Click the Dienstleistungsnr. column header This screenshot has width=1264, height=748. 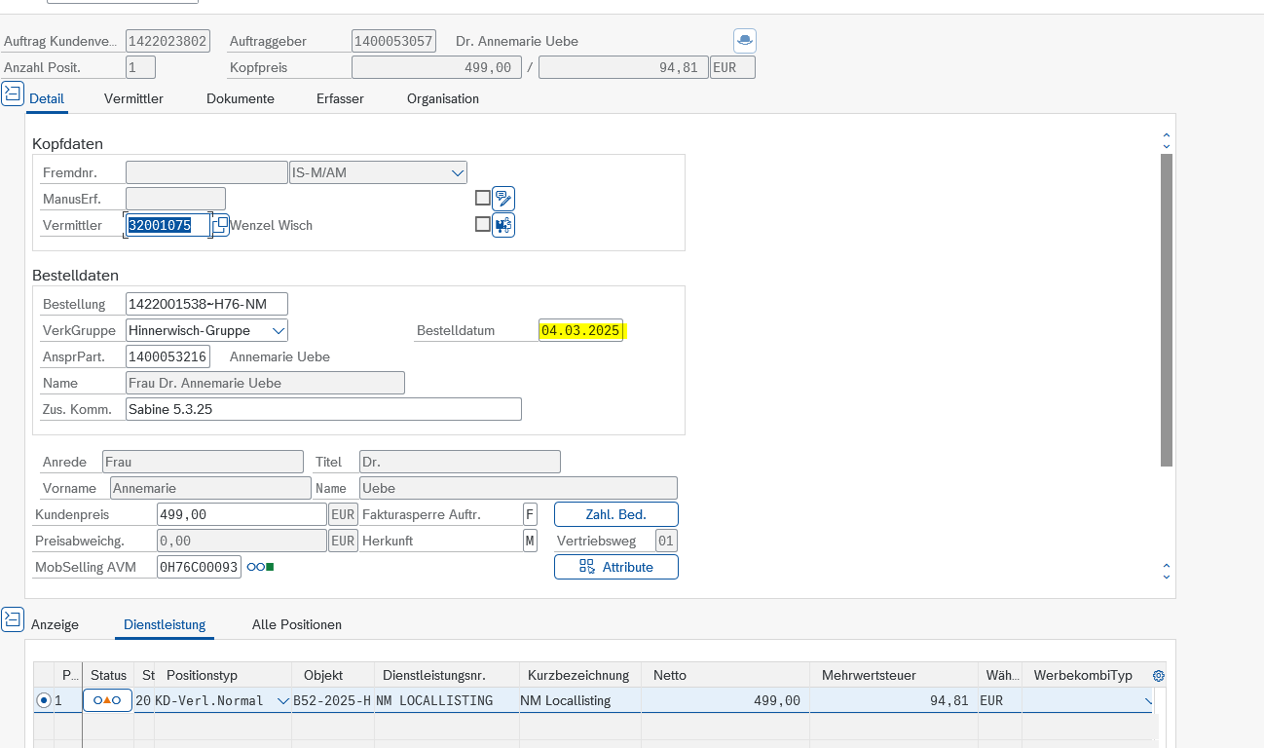pyautogui.click(x=447, y=675)
